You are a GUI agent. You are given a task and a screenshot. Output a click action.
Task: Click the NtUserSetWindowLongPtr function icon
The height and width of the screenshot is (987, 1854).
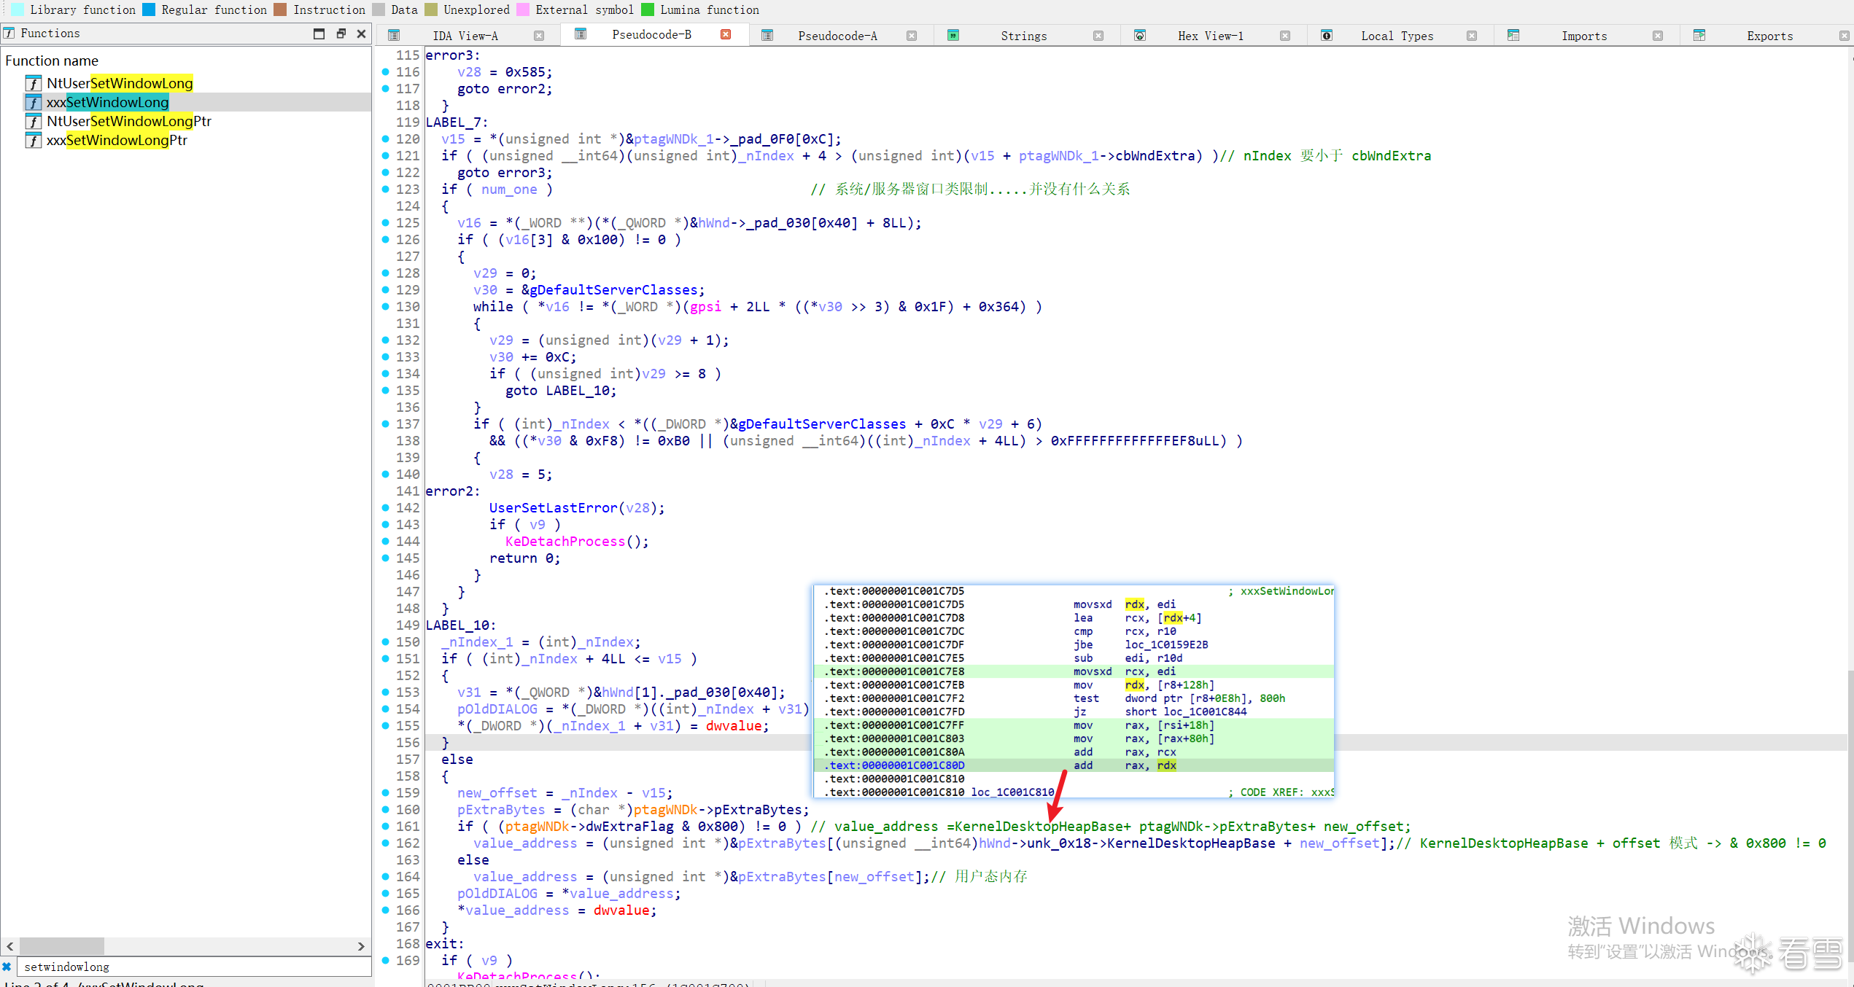[34, 121]
